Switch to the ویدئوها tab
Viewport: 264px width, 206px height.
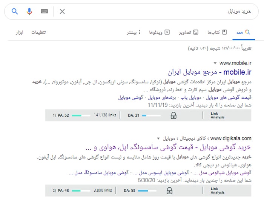click(x=159, y=32)
